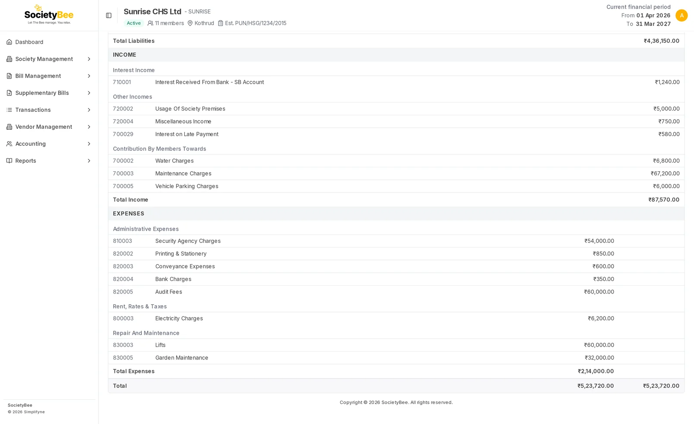This screenshot has width=694, height=424.
Task: Click the Vendor Management icon
Action: [9, 127]
